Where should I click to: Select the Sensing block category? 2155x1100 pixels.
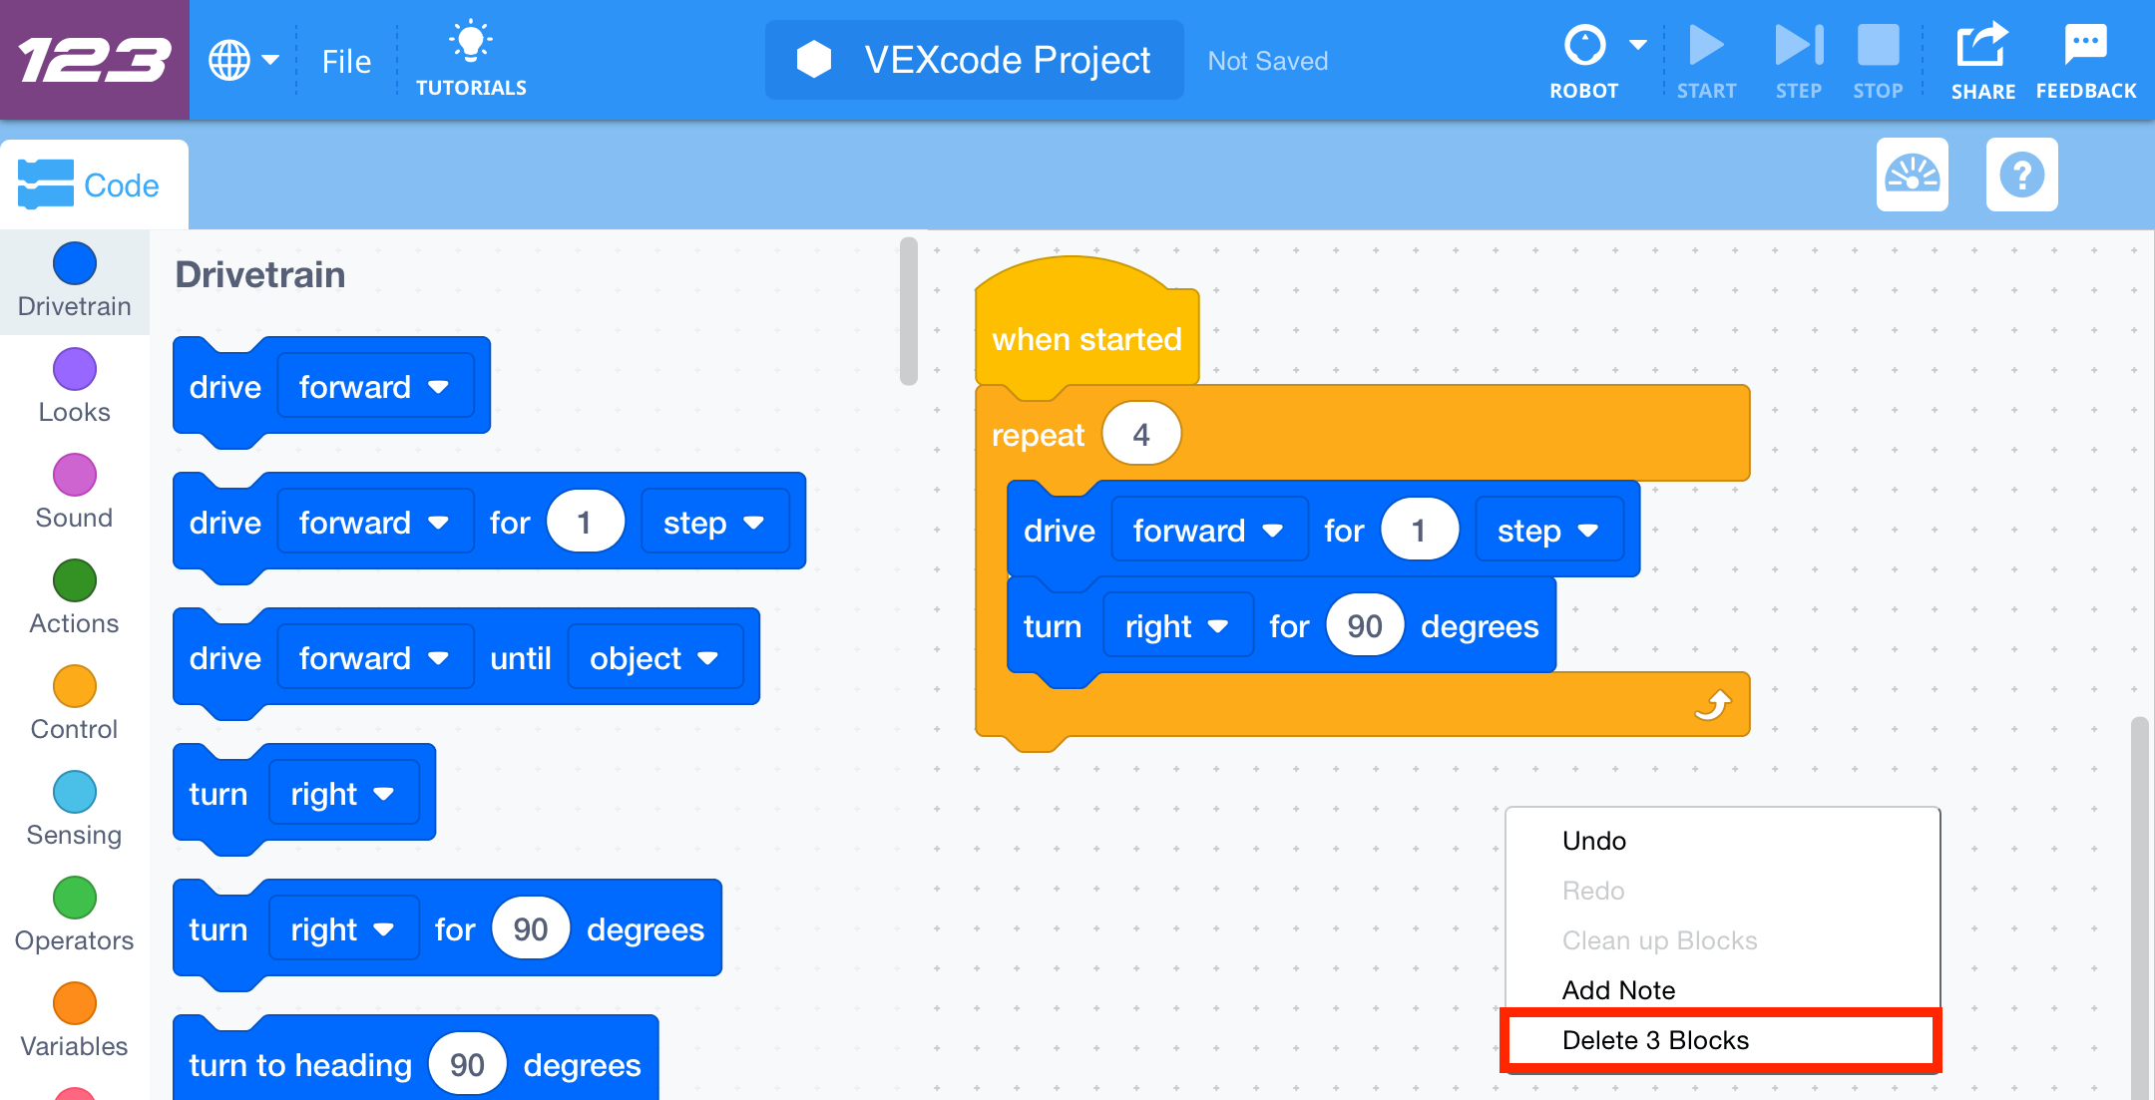point(74,792)
